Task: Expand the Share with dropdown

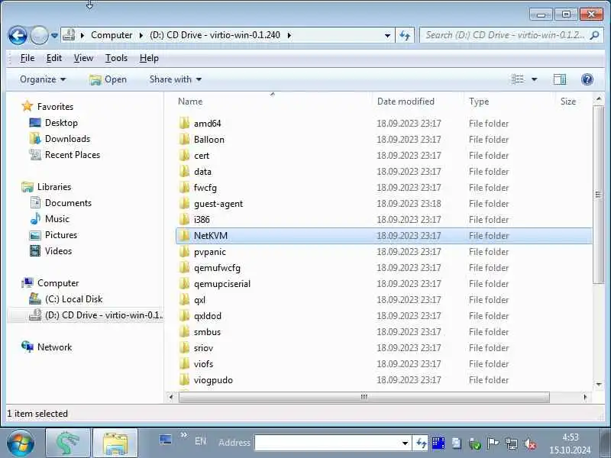Action: [x=176, y=79]
